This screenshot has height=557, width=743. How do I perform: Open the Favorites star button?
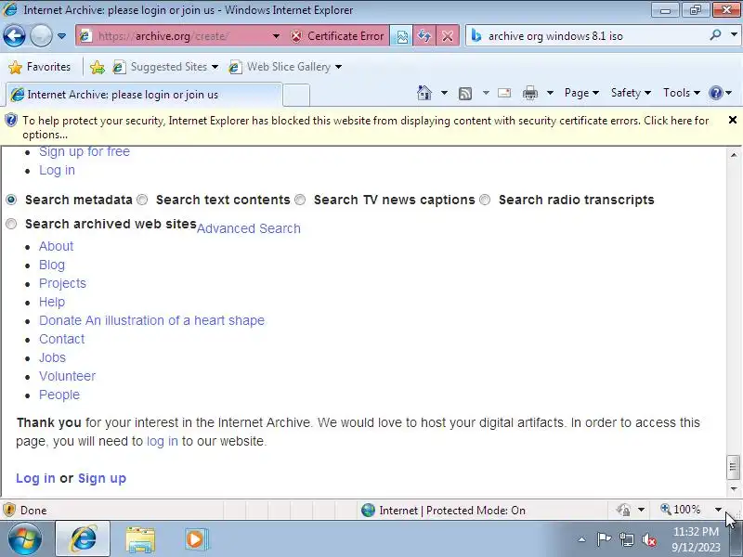[40, 67]
